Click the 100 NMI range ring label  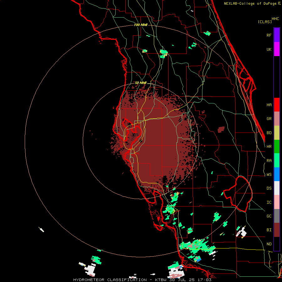141,25
